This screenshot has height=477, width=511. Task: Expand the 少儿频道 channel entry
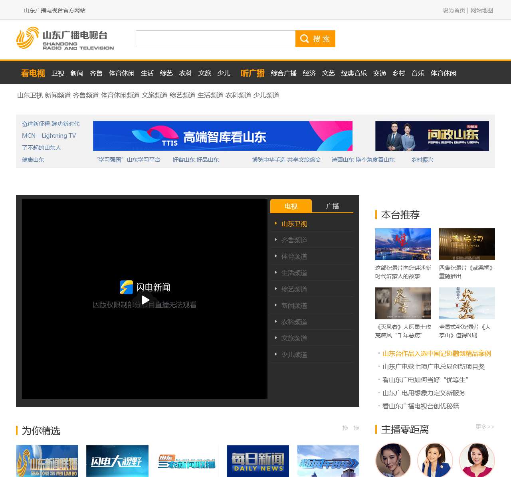point(294,354)
